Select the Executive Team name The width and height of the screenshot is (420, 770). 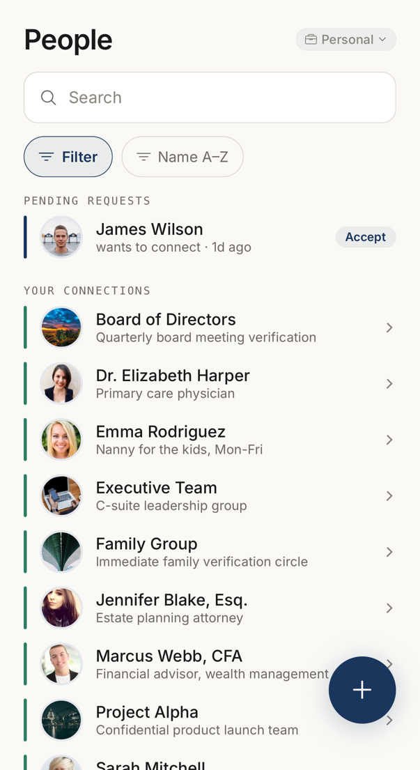(x=157, y=488)
